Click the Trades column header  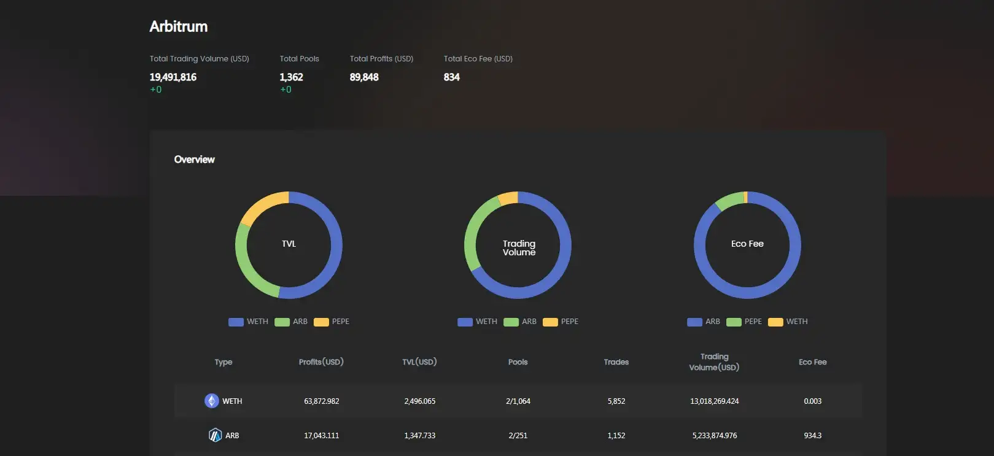pyautogui.click(x=616, y=362)
